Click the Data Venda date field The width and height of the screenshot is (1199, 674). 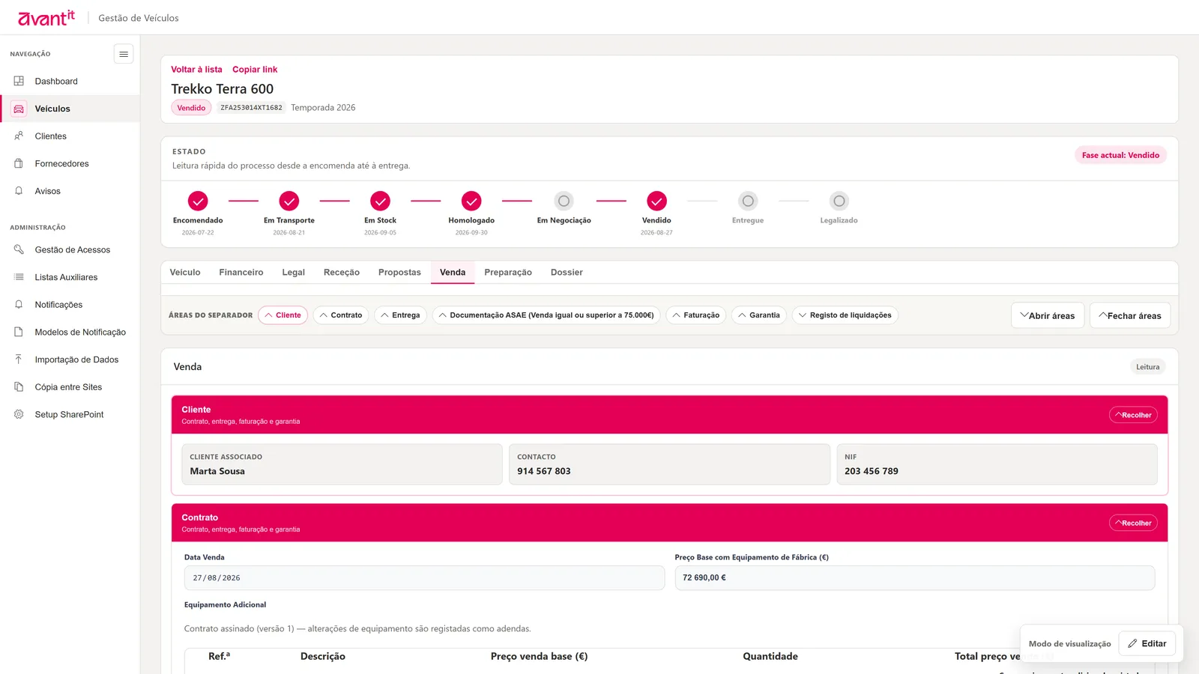click(x=424, y=578)
